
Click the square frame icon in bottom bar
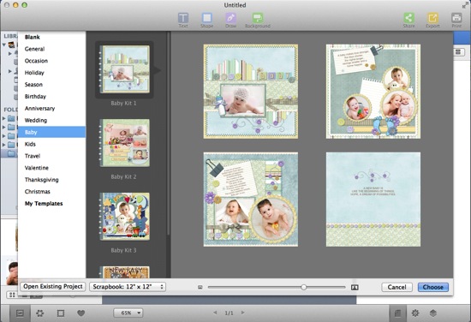(61, 313)
